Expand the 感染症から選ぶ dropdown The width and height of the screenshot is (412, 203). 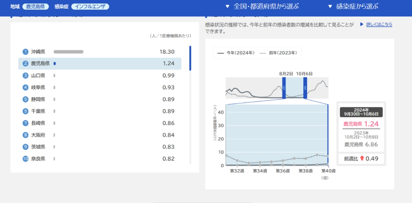click(x=353, y=7)
